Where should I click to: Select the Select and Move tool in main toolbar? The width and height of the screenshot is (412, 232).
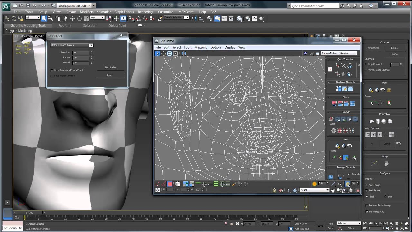click(72, 19)
